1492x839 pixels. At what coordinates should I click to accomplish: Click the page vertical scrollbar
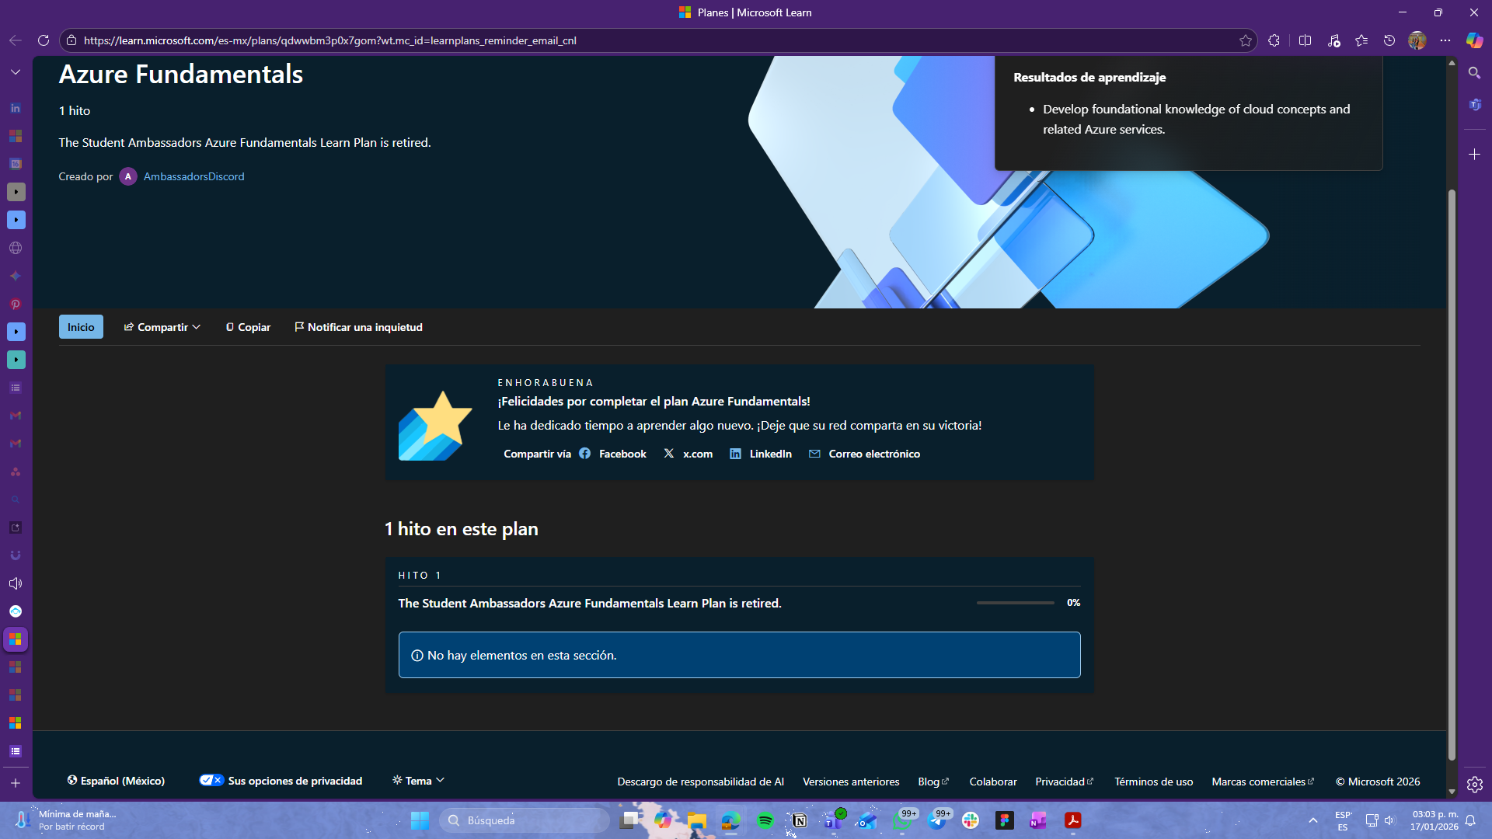[x=1452, y=474]
